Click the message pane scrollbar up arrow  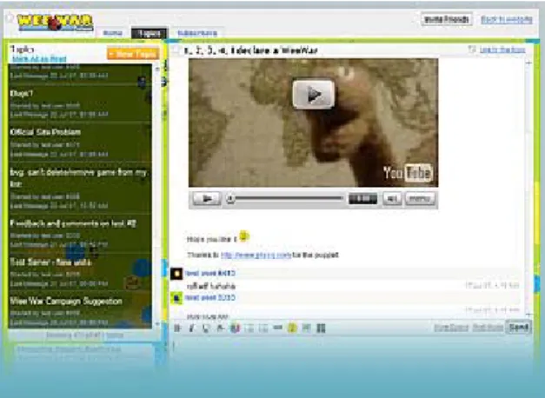click(528, 63)
